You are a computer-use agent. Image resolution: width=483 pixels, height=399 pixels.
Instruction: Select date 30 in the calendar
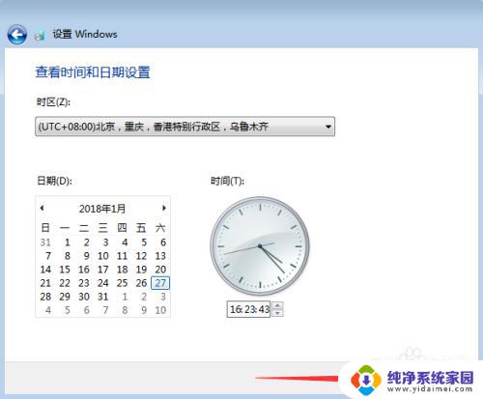coord(84,297)
